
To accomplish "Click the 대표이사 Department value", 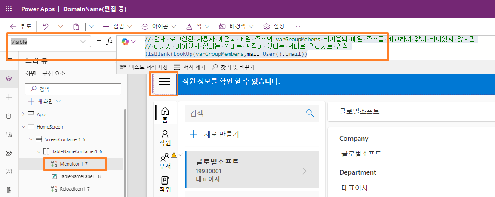I will (x=355, y=188).
